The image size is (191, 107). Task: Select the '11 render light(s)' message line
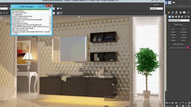[17, 15]
